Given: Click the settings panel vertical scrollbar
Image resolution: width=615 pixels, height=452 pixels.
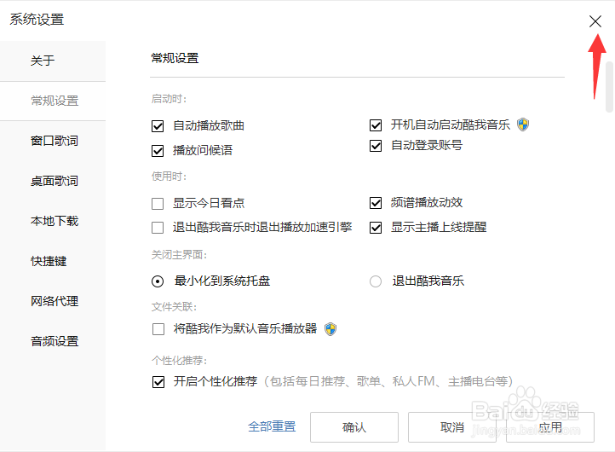Looking at the screenshot, I should point(609,87).
